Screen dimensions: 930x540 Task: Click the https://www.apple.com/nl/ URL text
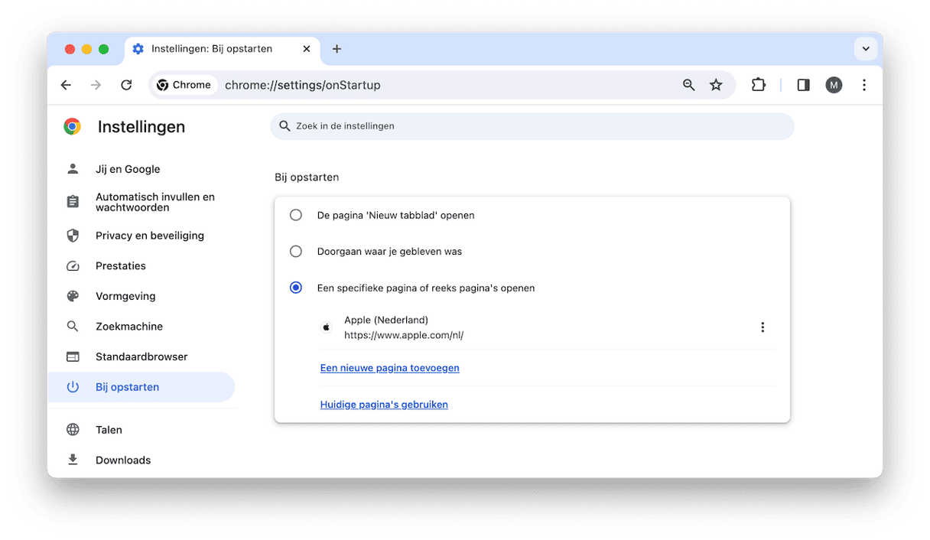point(404,335)
